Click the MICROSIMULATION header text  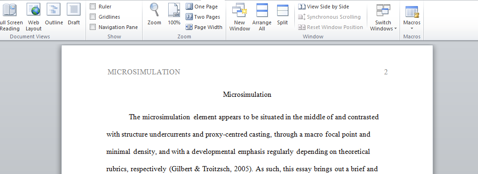click(144, 72)
